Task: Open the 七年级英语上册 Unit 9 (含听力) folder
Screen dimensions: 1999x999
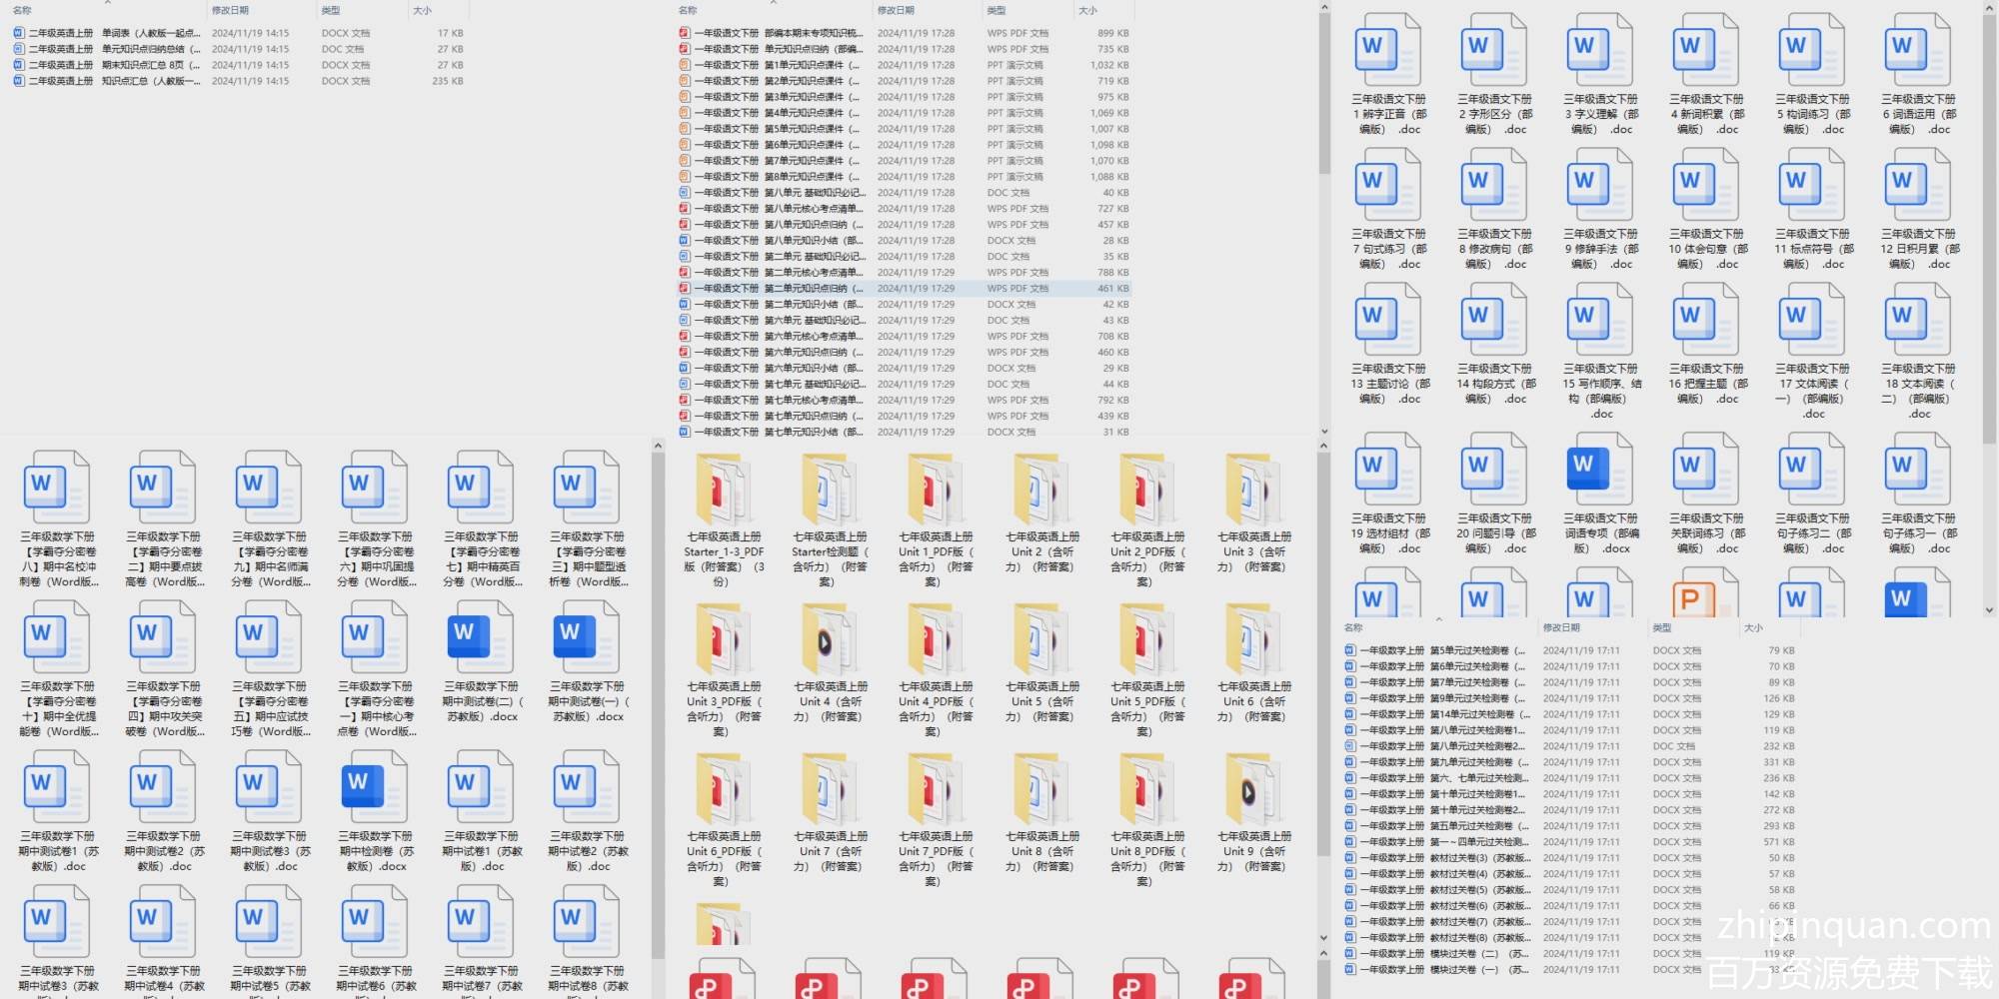Action: coord(1253,789)
